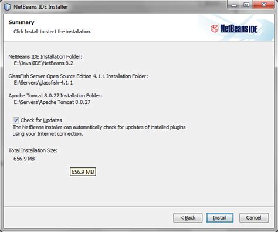Click the 'GlassFish Server Open Source Edition 4.1.1 Installation Folder:' label
The image size is (278, 232).
(x=78, y=76)
